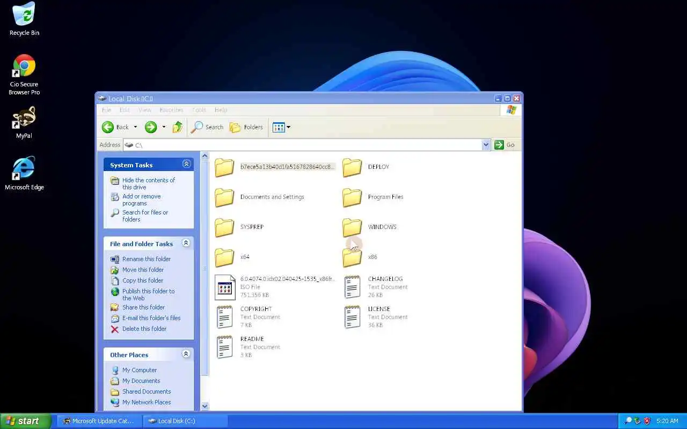The width and height of the screenshot is (687, 429).
Task: Select the CHANGELOG text document
Action: 375,287
